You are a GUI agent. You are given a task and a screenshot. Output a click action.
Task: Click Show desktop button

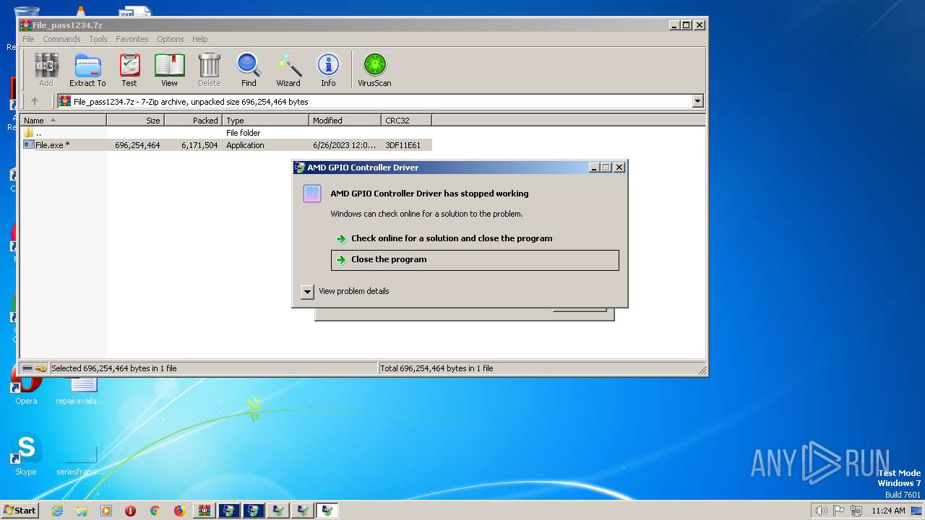(x=916, y=511)
